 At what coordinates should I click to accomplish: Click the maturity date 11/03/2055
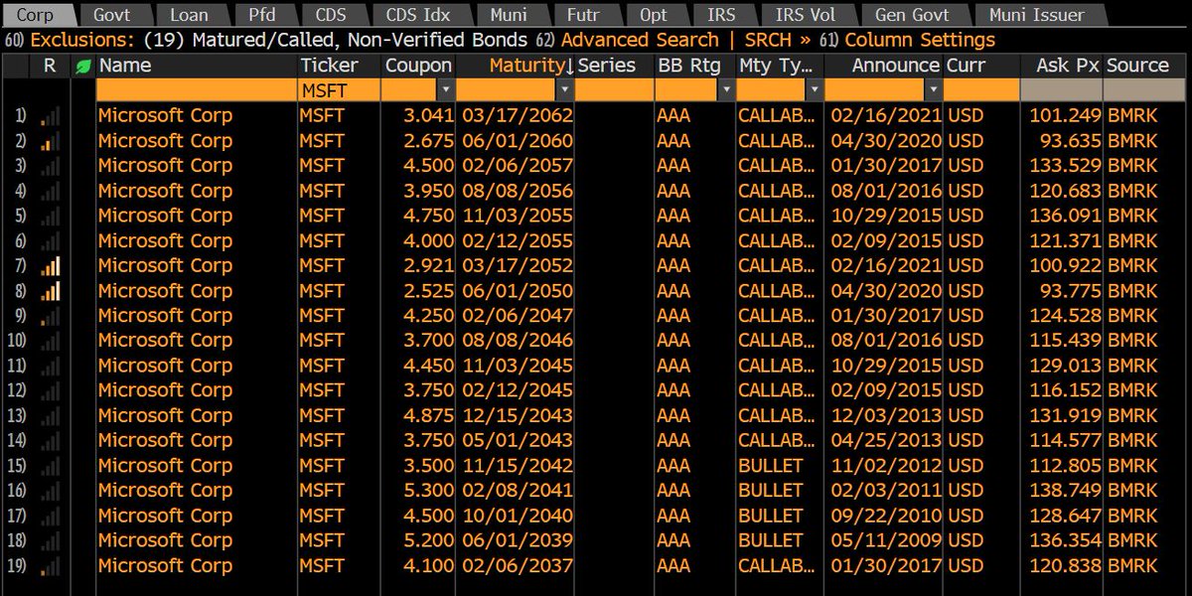point(516,216)
